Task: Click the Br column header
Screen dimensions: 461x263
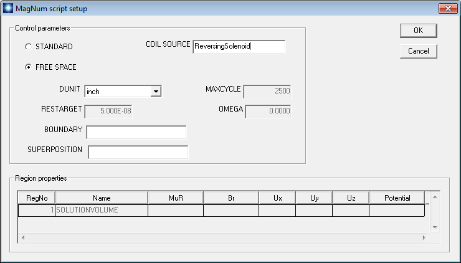Action: click(x=230, y=198)
